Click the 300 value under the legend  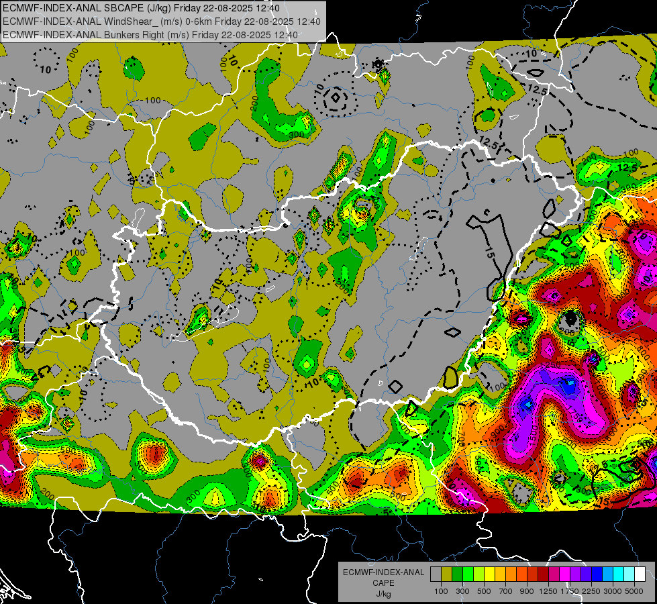click(462, 591)
